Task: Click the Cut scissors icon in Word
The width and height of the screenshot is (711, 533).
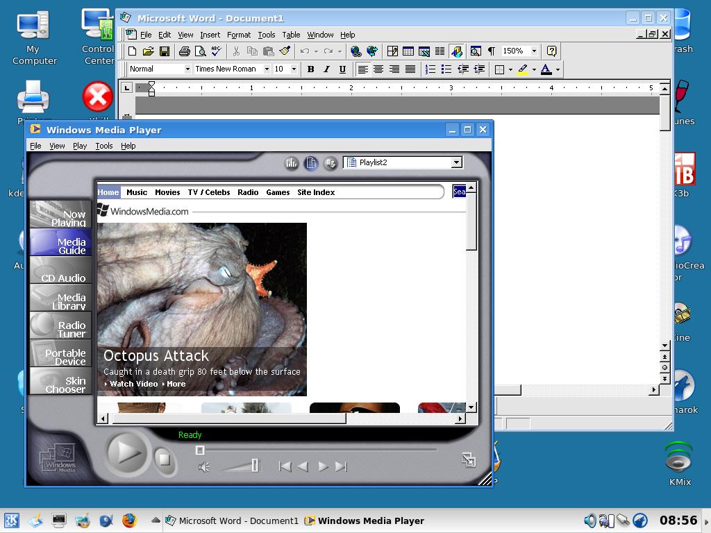Action: coord(236,51)
